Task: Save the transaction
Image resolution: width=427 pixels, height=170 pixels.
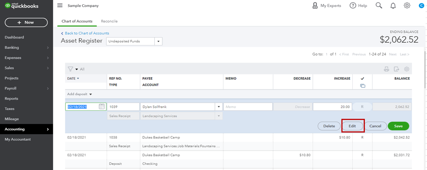Action: (x=398, y=126)
